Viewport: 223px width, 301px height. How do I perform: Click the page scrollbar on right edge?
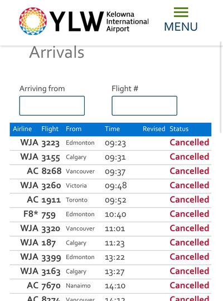pyautogui.click(x=221, y=87)
